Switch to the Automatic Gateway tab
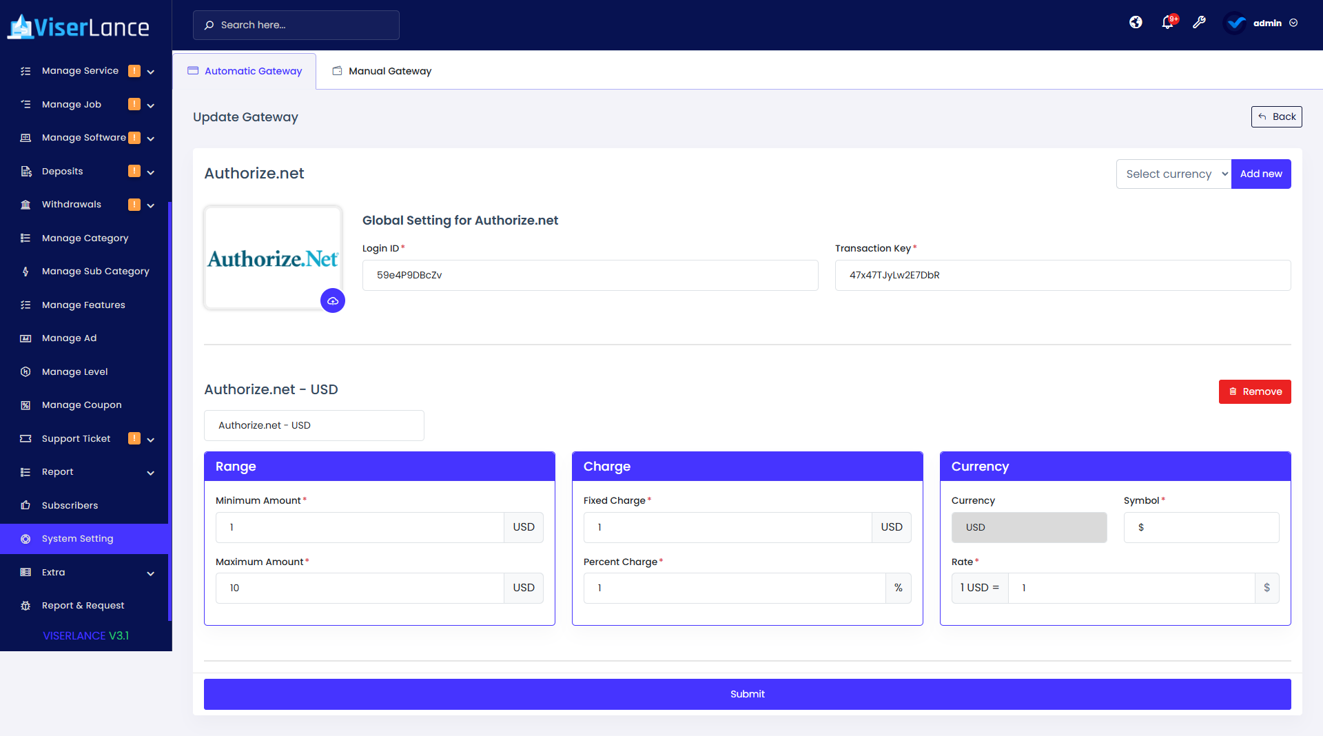Image resolution: width=1323 pixels, height=736 pixels. (x=245, y=71)
